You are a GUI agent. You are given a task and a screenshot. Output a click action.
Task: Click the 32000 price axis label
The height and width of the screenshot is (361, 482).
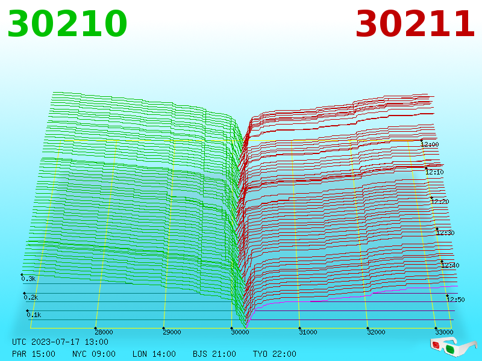point(376,332)
